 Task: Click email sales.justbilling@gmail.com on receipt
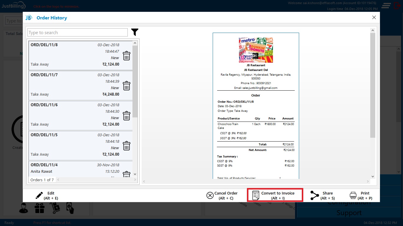click(256, 88)
